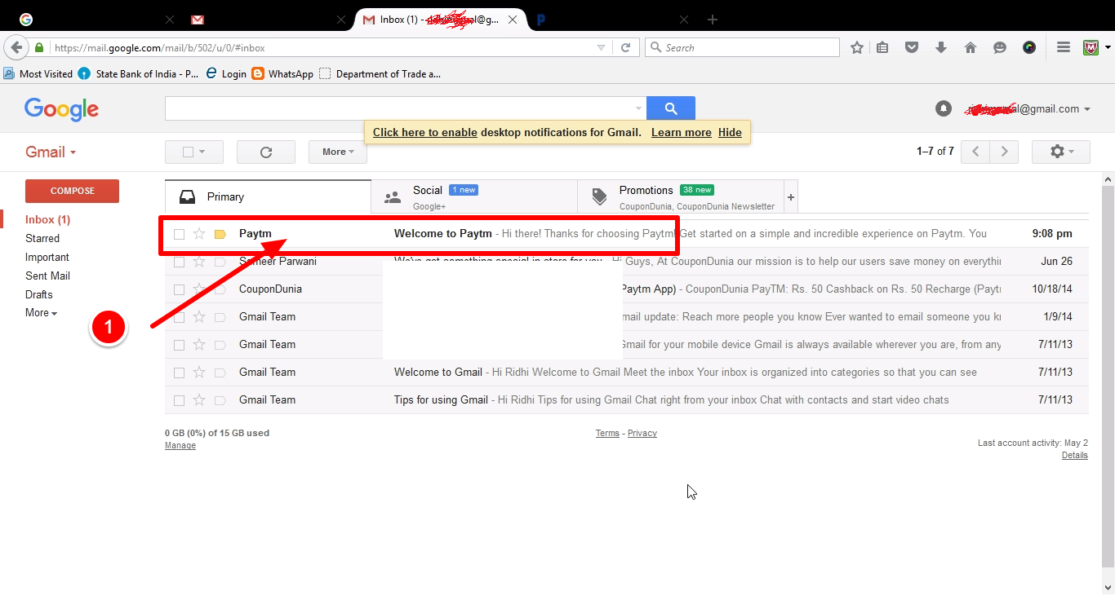Viewport: 1115px width, 600px height.
Task: Star the Tips for using Gmail email
Action: 199,400
